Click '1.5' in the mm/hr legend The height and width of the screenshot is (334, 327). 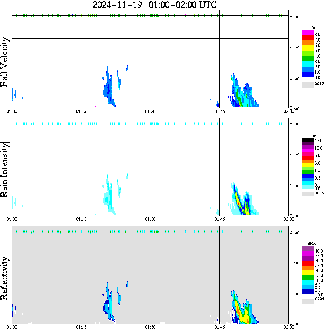(x=317, y=170)
